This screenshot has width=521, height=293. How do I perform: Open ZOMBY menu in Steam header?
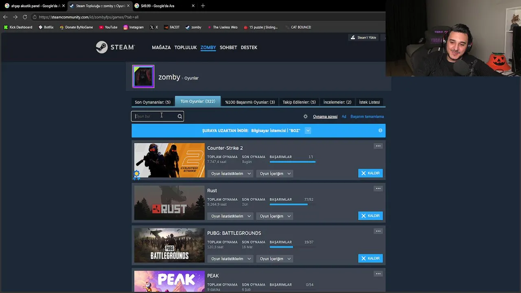(x=208, y=48)
